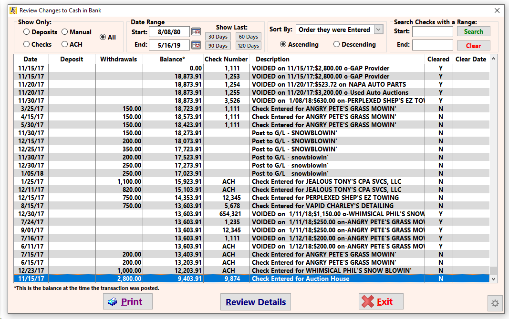This screenshot has width=509, height=319.
Task: Select the 350.00 Post to G/L SNOWBLOWIN' row
Action: (x=251, y=150)
